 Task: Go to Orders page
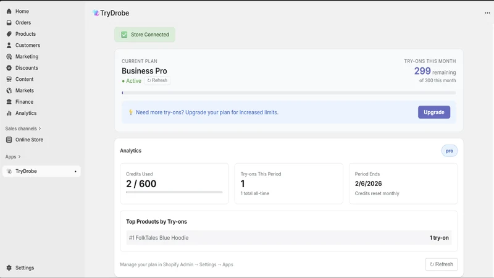click(23, 23)
